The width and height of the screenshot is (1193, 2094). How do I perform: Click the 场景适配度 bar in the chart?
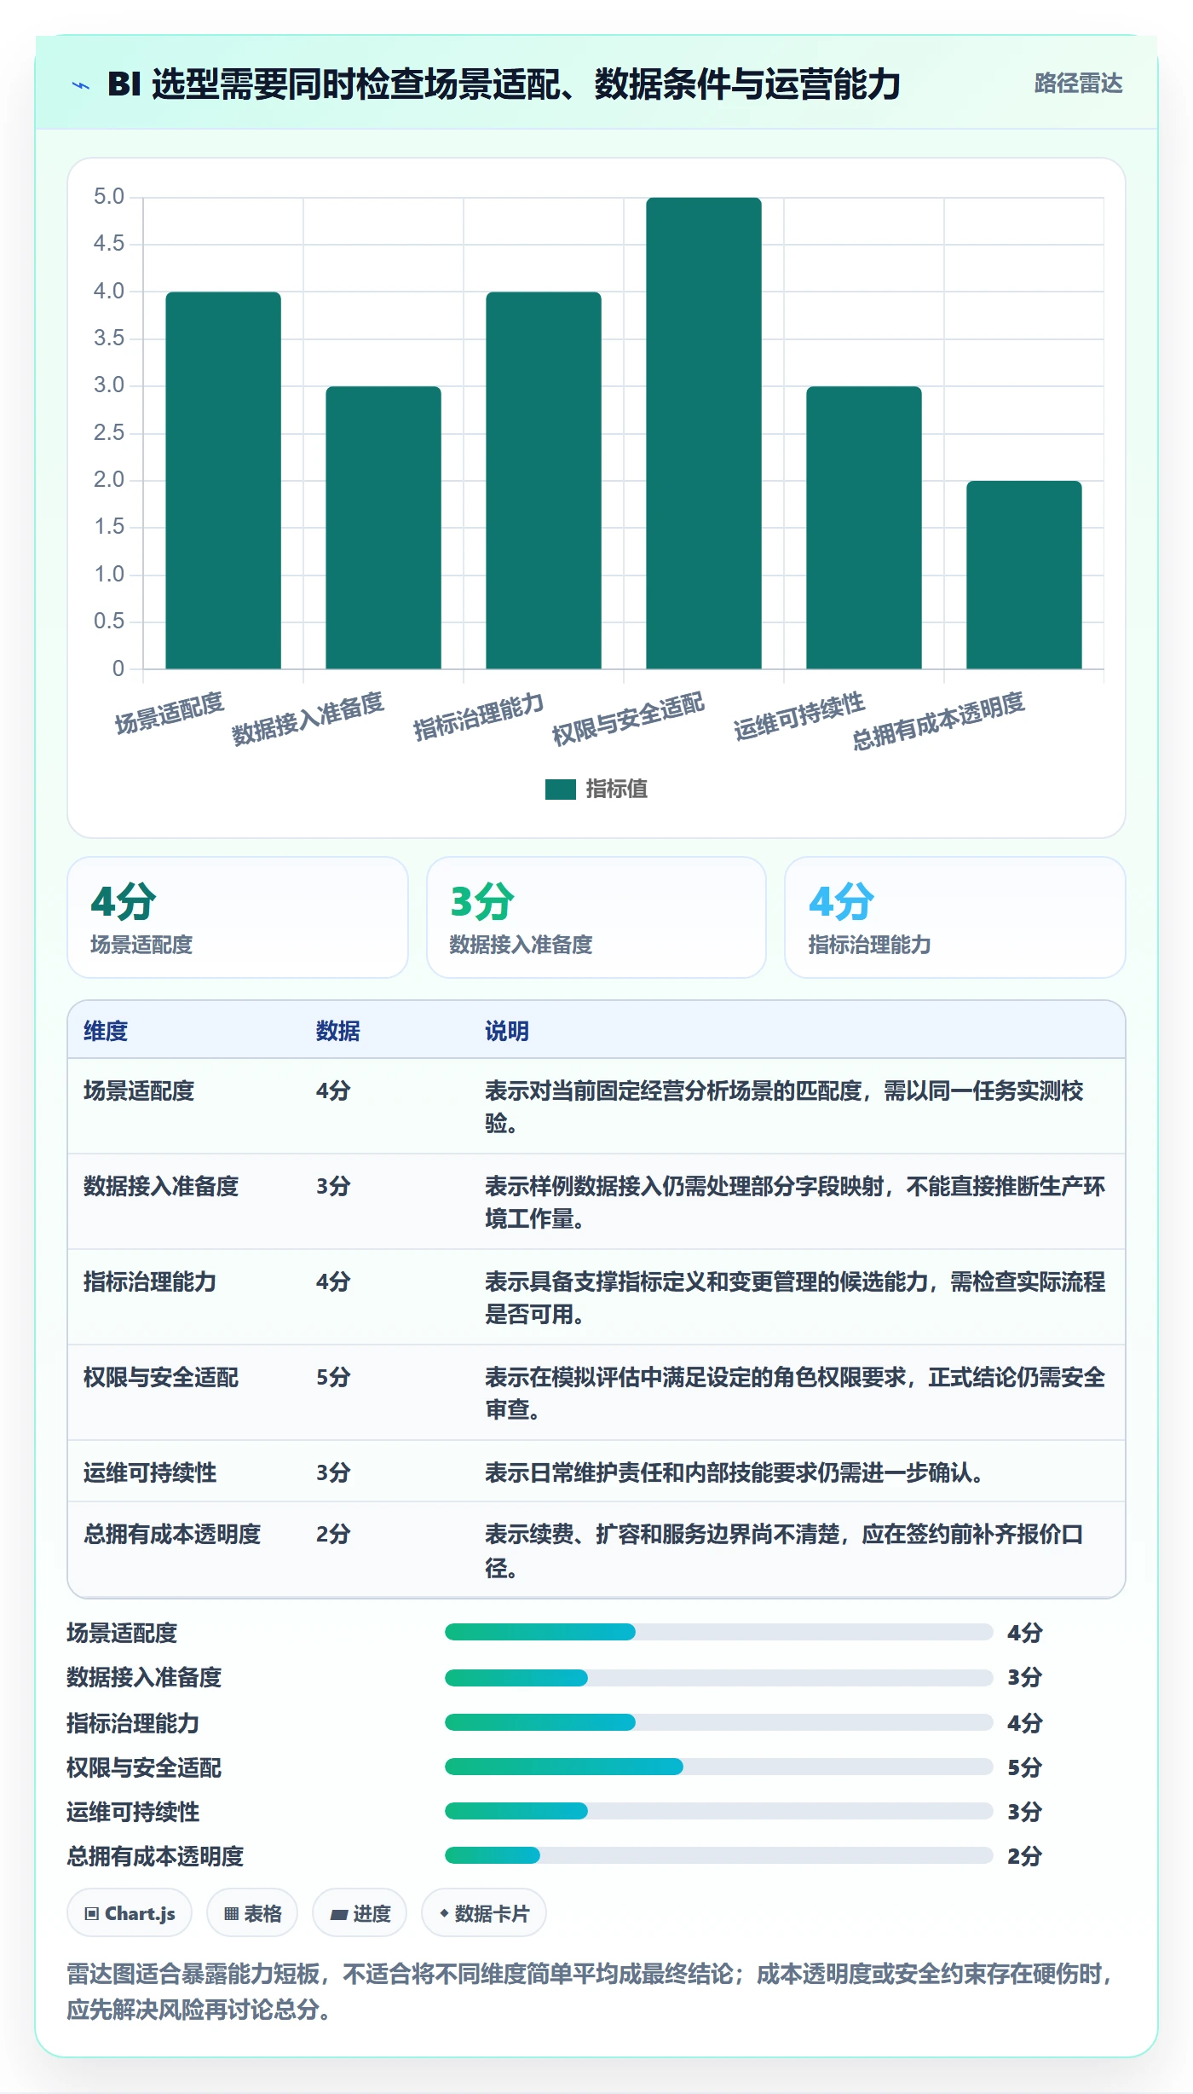coord(223,480)
